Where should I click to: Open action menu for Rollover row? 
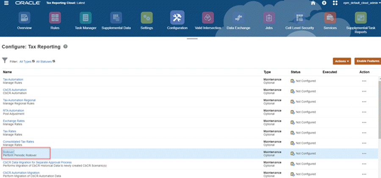364,154
